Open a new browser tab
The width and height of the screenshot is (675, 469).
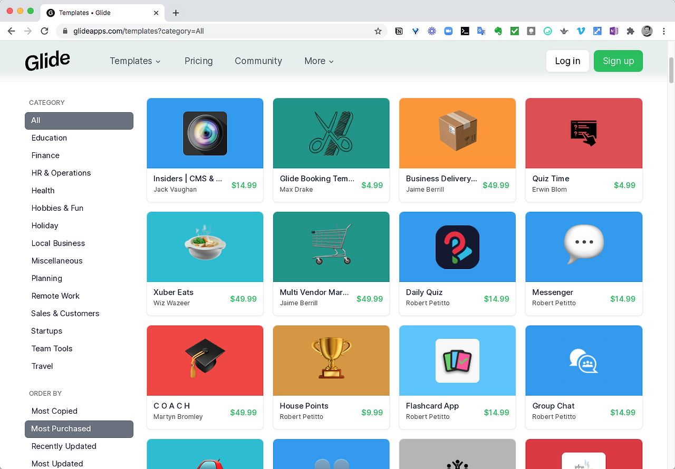(x=176, y=13)
